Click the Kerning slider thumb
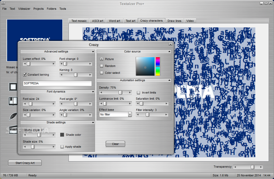The width and height of the screenshot is (274, 179). click(76, 75)
